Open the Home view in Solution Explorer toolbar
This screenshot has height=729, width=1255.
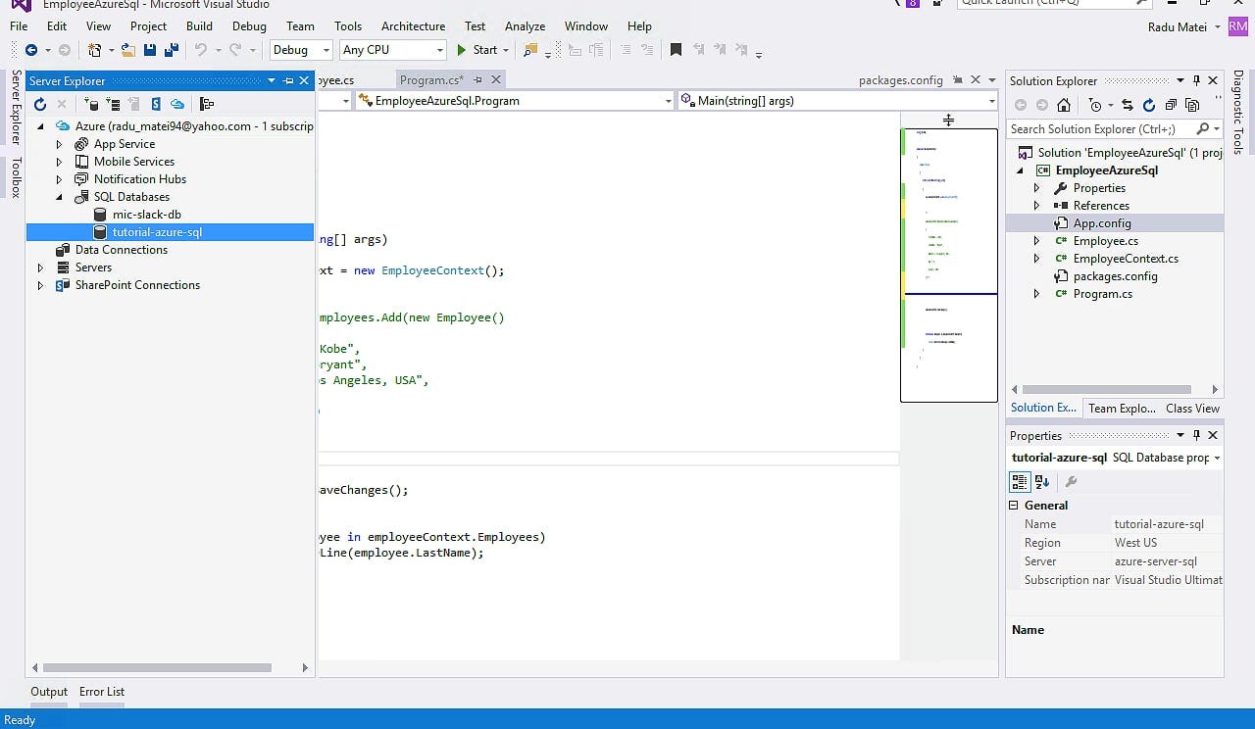click(x=1064, y=105)
